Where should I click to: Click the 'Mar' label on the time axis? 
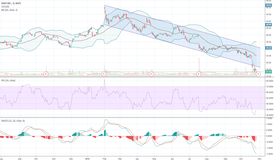(120, 159)
